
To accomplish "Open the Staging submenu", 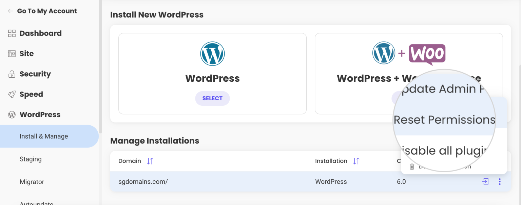I will click(31, 159).
